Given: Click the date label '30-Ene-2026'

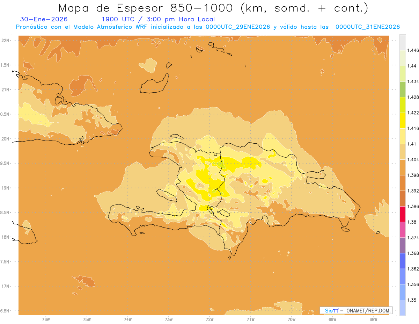Looking at the screenshot, I should [x=44, y=19].
